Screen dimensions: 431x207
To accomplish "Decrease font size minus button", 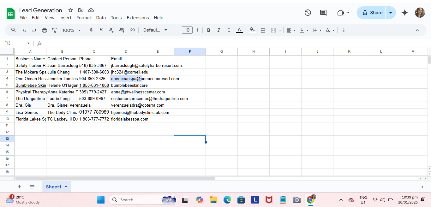I will tap(177, 30).
